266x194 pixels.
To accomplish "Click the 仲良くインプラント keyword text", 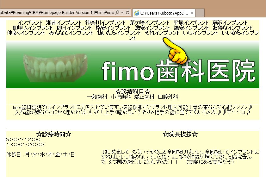I will tap(26, 33).
